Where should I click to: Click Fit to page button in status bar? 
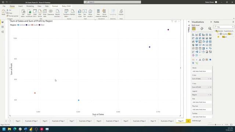[231, 125]
